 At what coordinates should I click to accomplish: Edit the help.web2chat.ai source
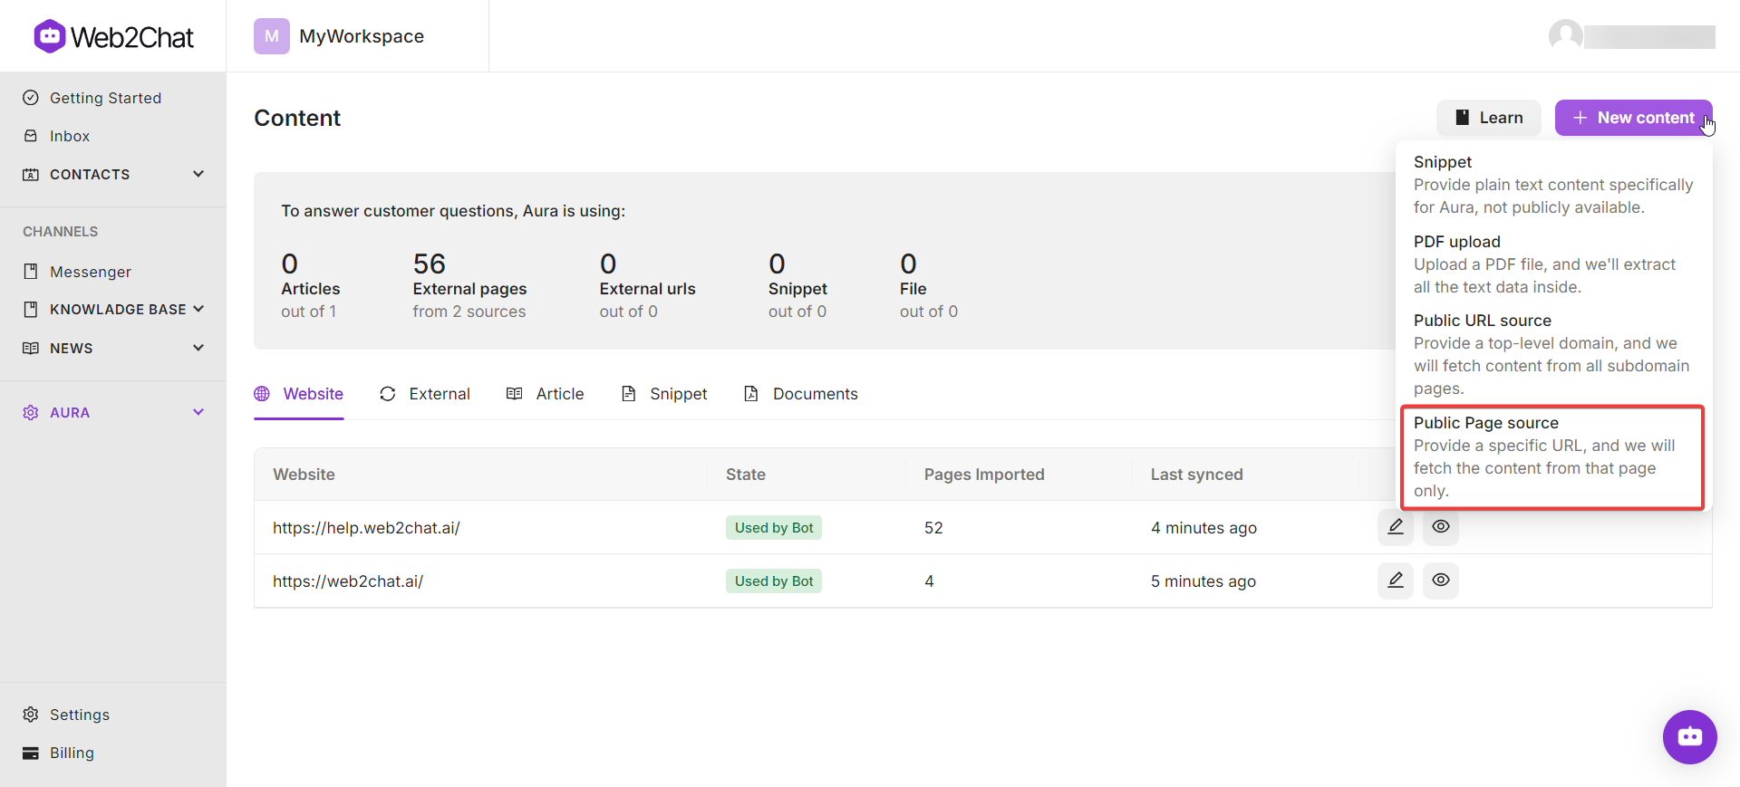(x=1396, y=527)
